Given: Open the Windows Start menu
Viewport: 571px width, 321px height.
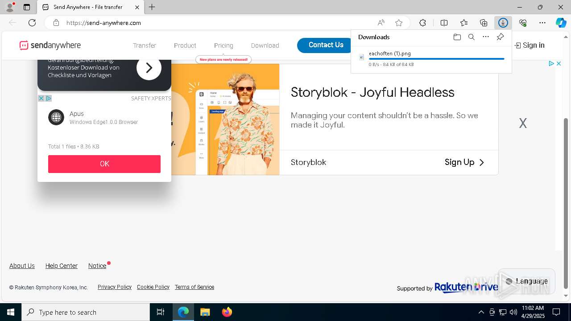Looking at the screenshot, I should [11, 312].
